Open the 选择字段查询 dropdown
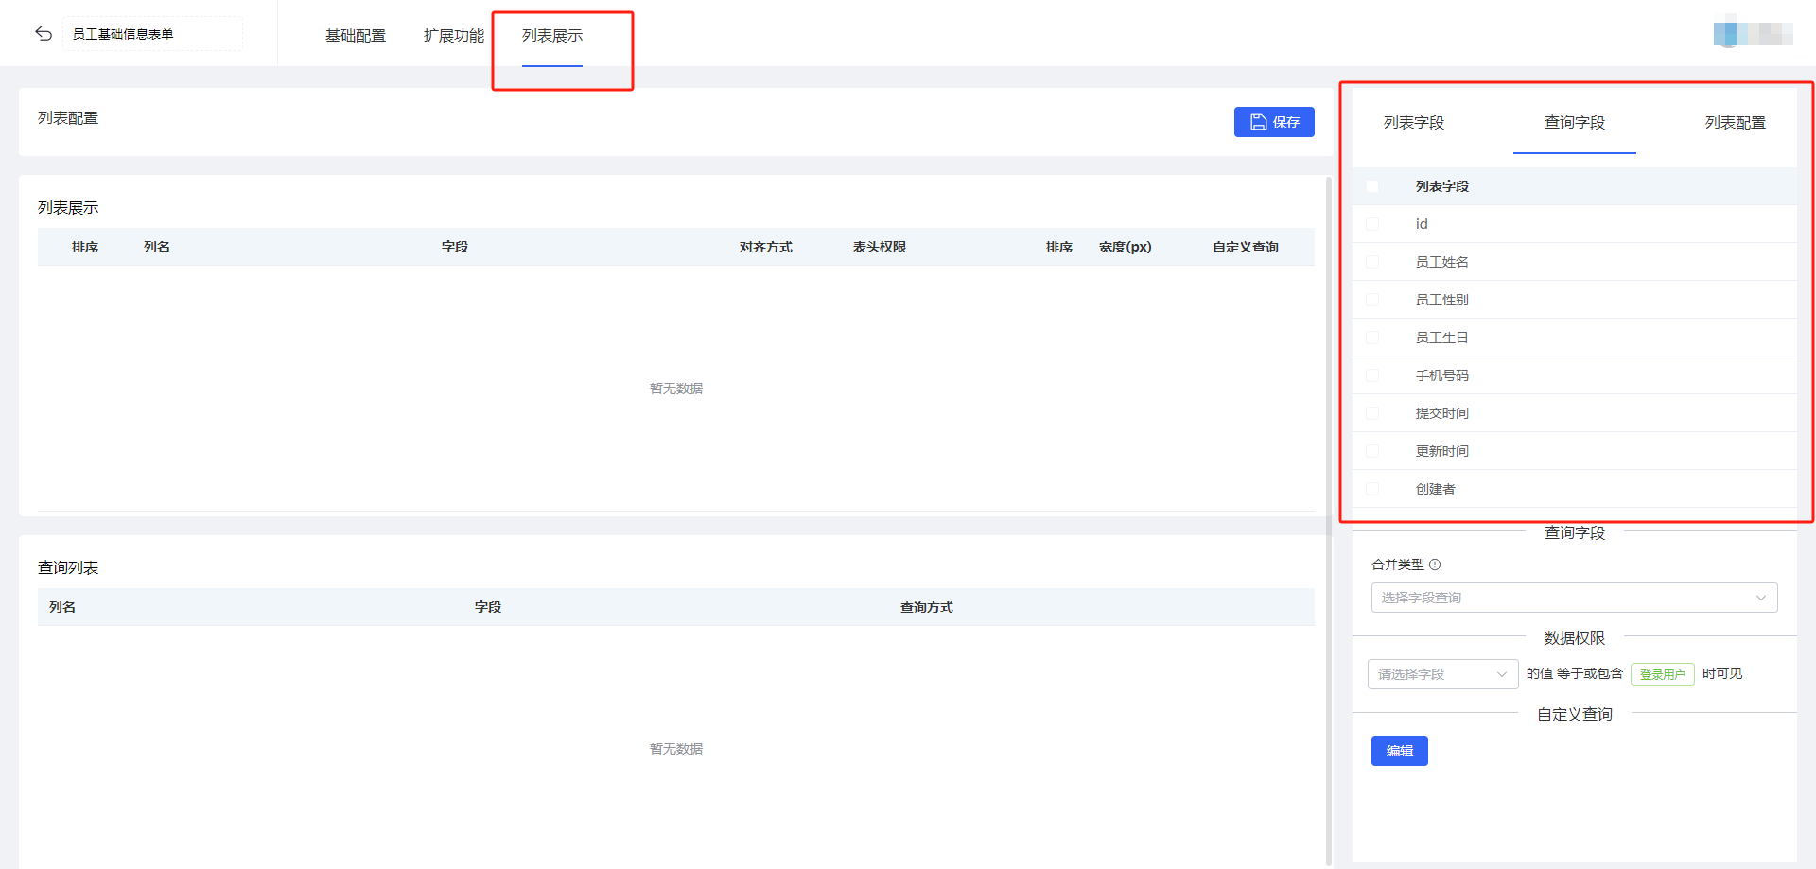Screen dimensions: 1816x869 click(x=1574, y=598)
